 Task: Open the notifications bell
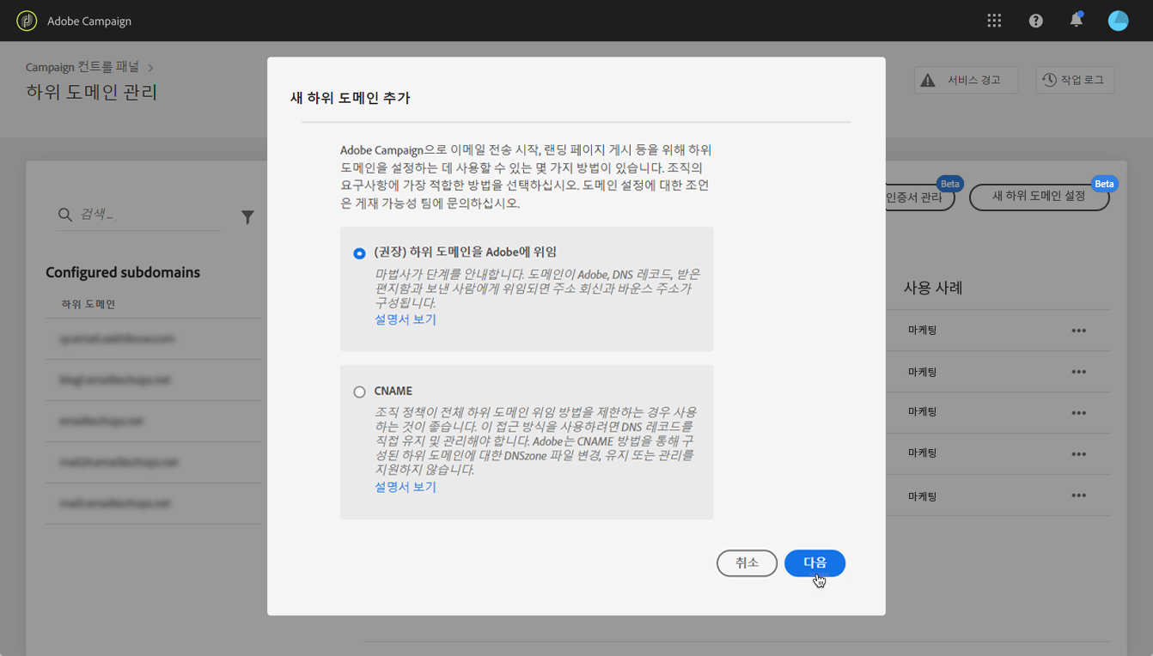coord(1076,20)
